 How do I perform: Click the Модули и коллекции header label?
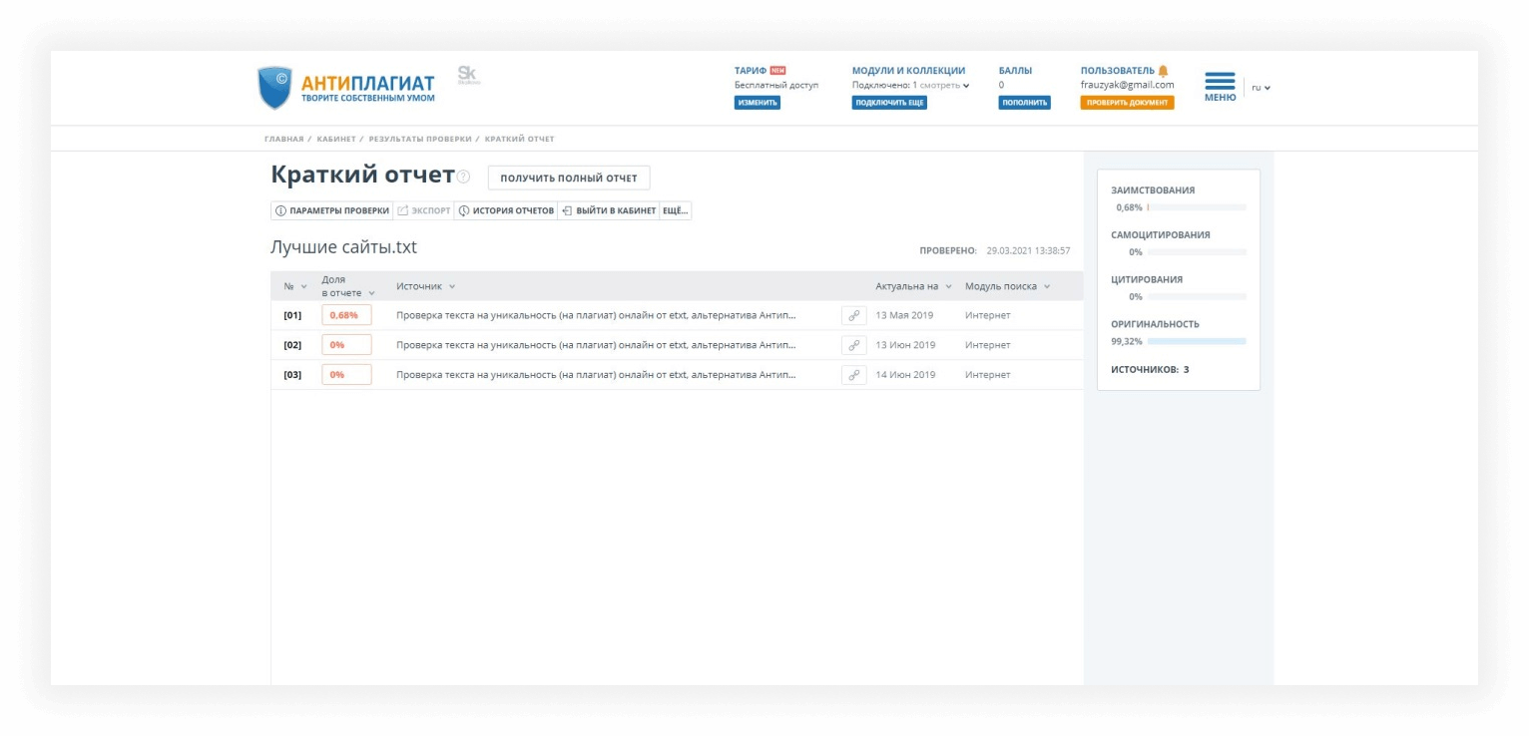click(908, 71)
